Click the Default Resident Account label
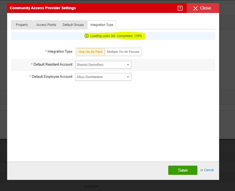The height and width of the screenshot is (191, 235). click(53, 65)
